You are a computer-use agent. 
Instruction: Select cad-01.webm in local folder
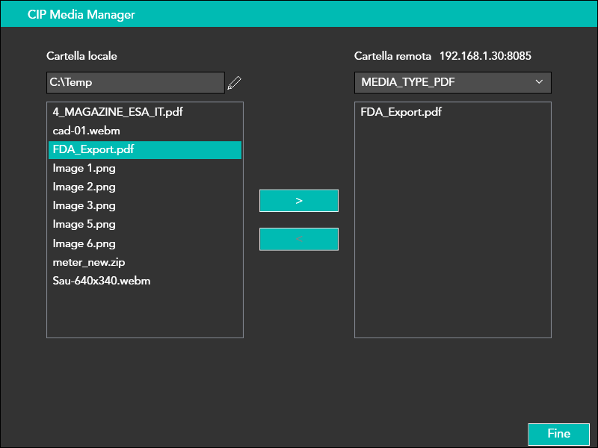[86, 131]
